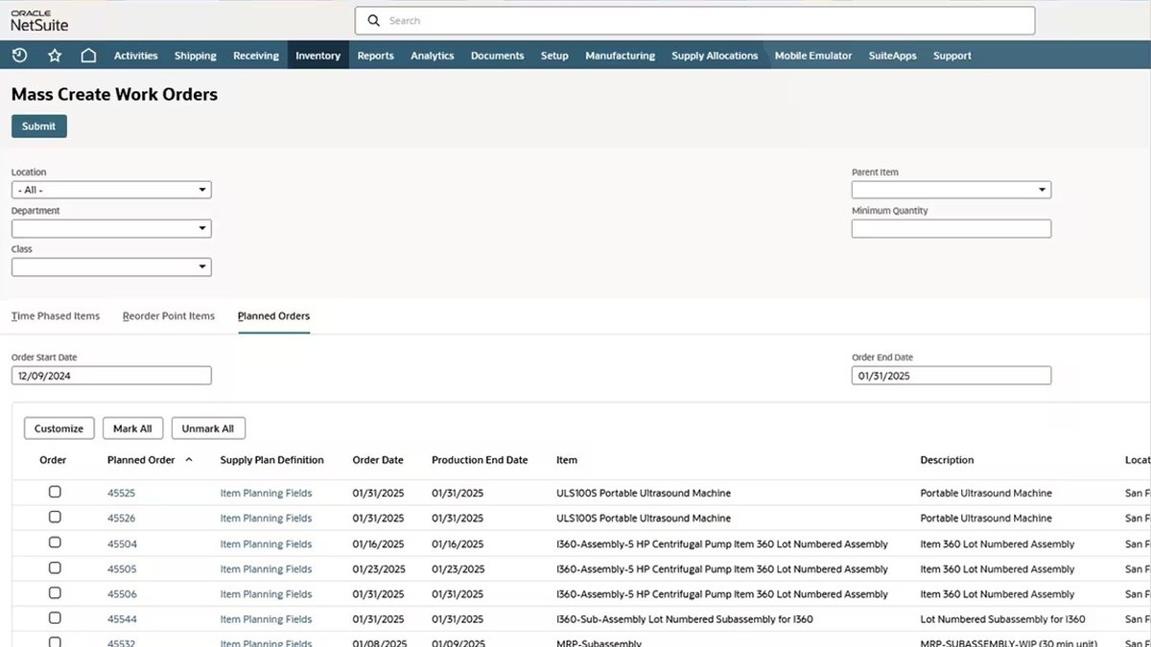Open the Recent Records history icon
1151x647 pixels.
pyautogui.click(x=19, y=56)
